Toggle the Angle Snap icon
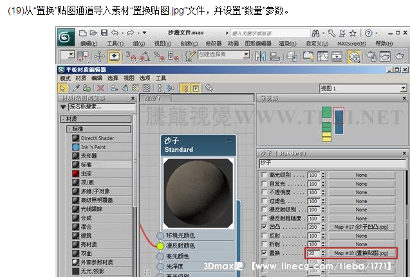 pos(145,56)
